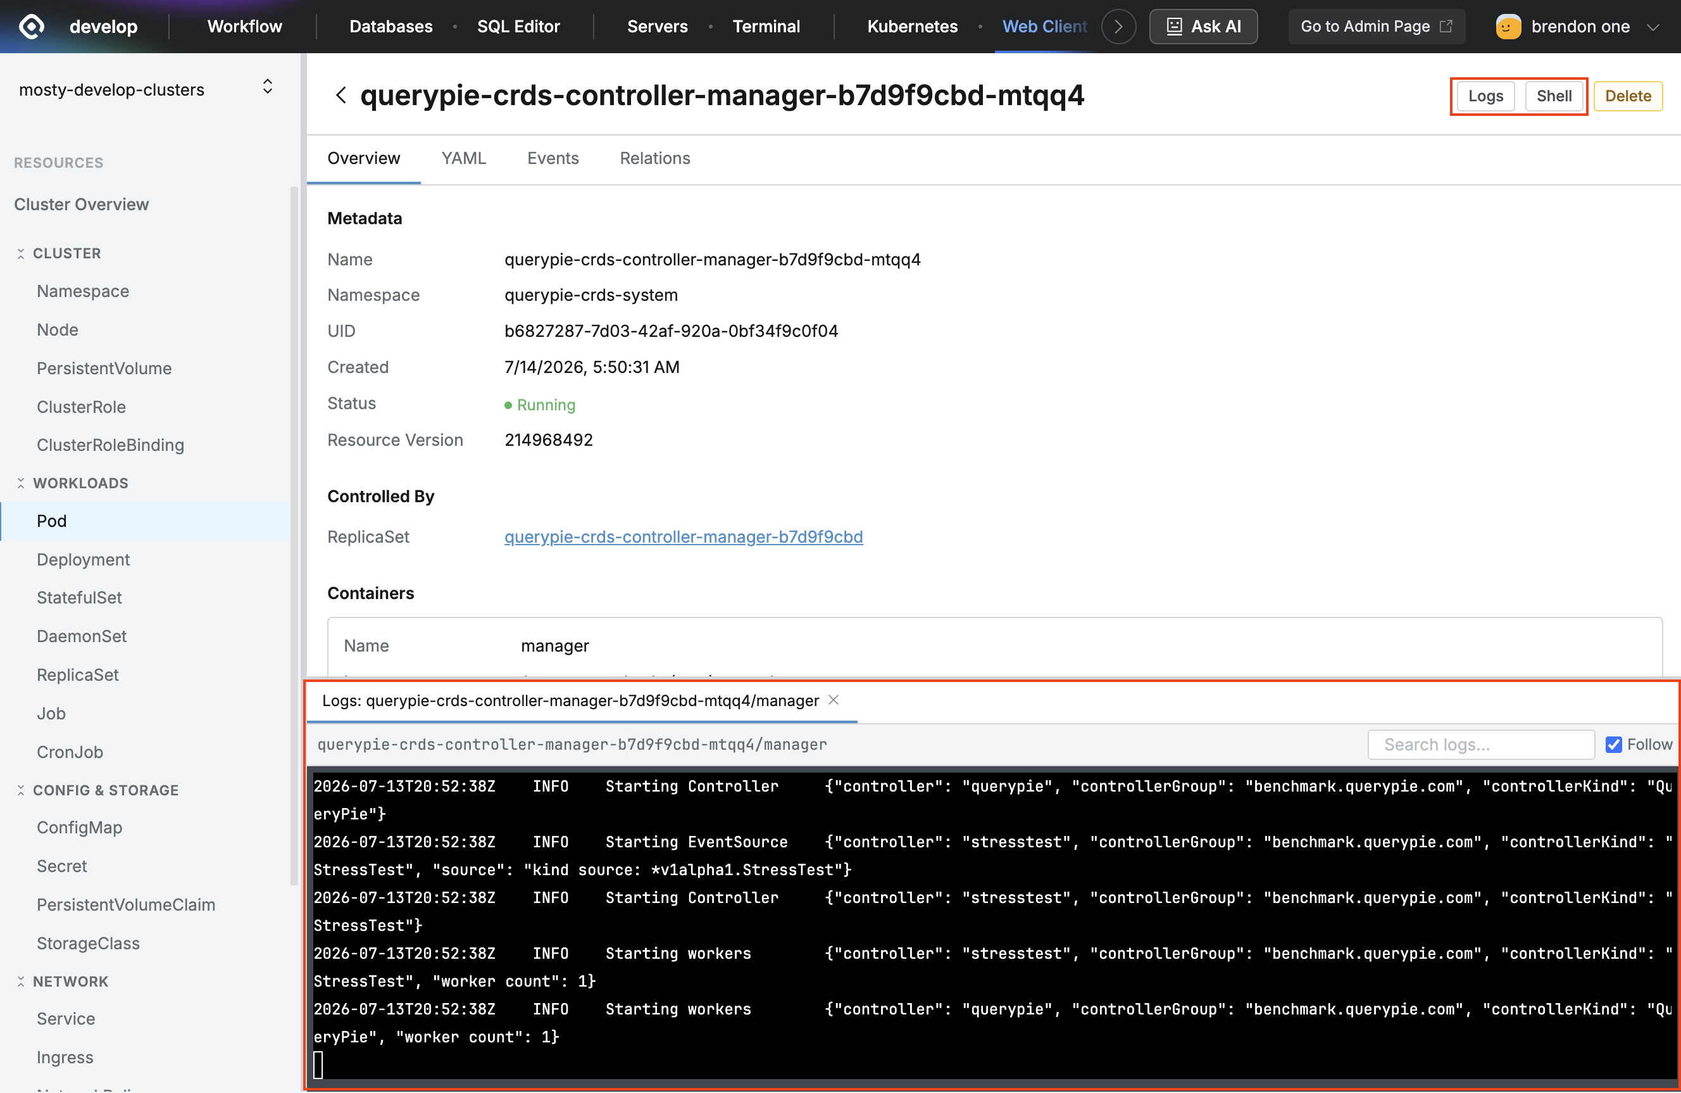This screenshot has width=1681, height=1093.
Task: Open the Workflow menu
Action: (244, 26)
